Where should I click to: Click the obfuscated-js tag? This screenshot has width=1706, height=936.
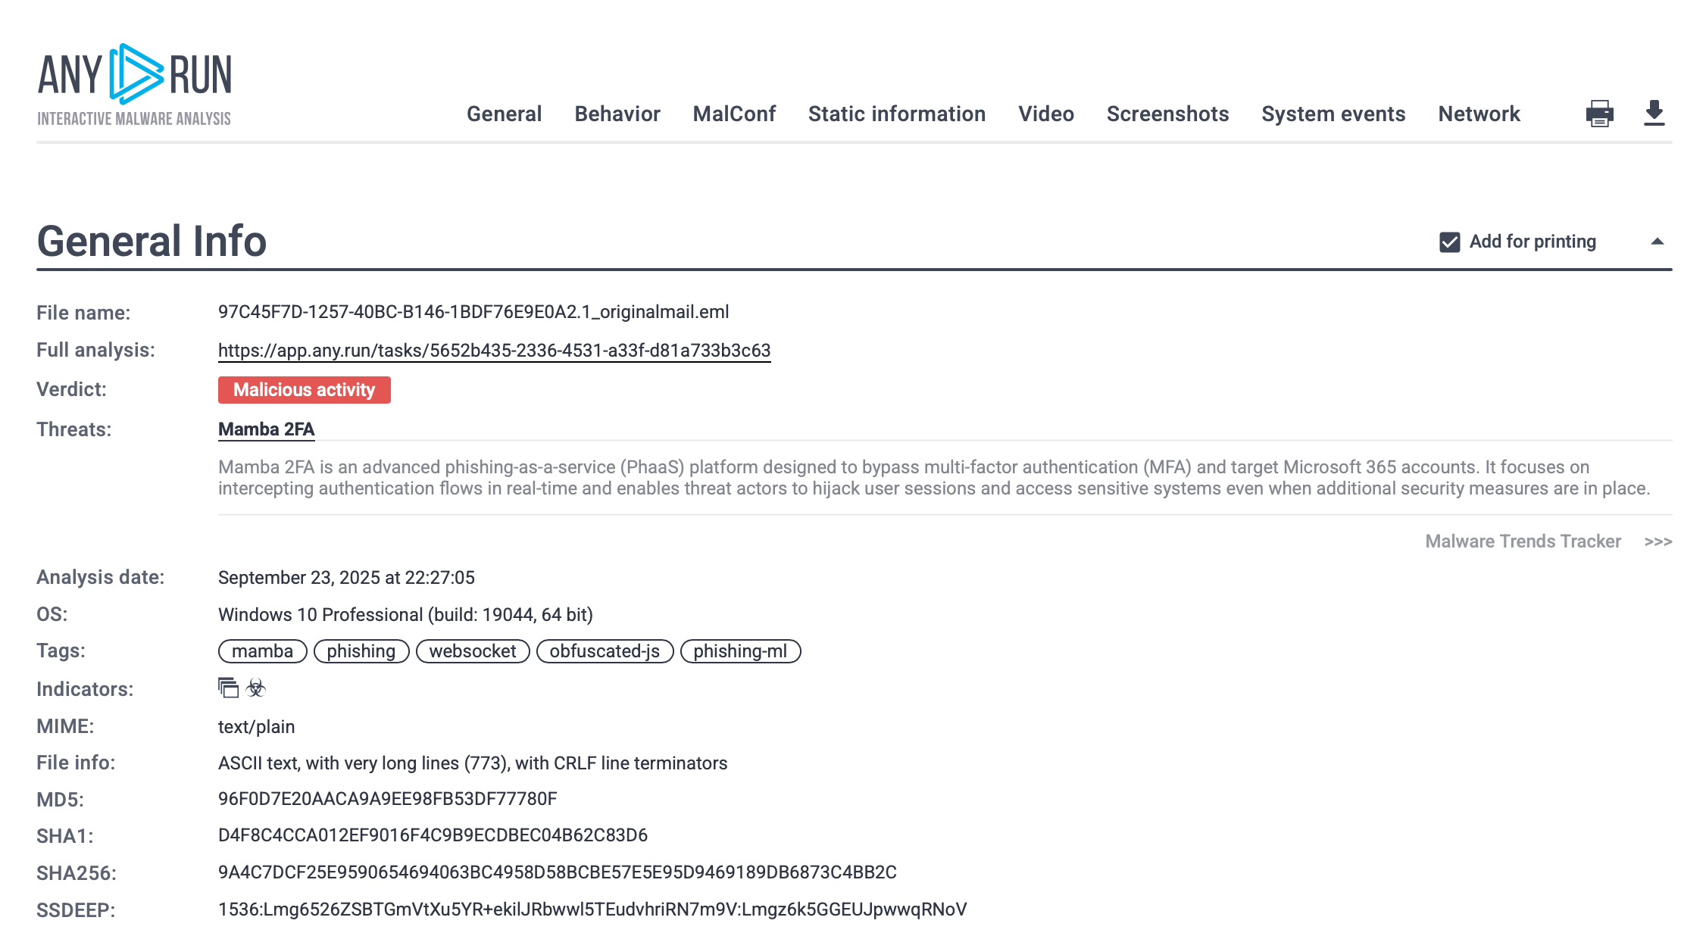coord(604,651)
